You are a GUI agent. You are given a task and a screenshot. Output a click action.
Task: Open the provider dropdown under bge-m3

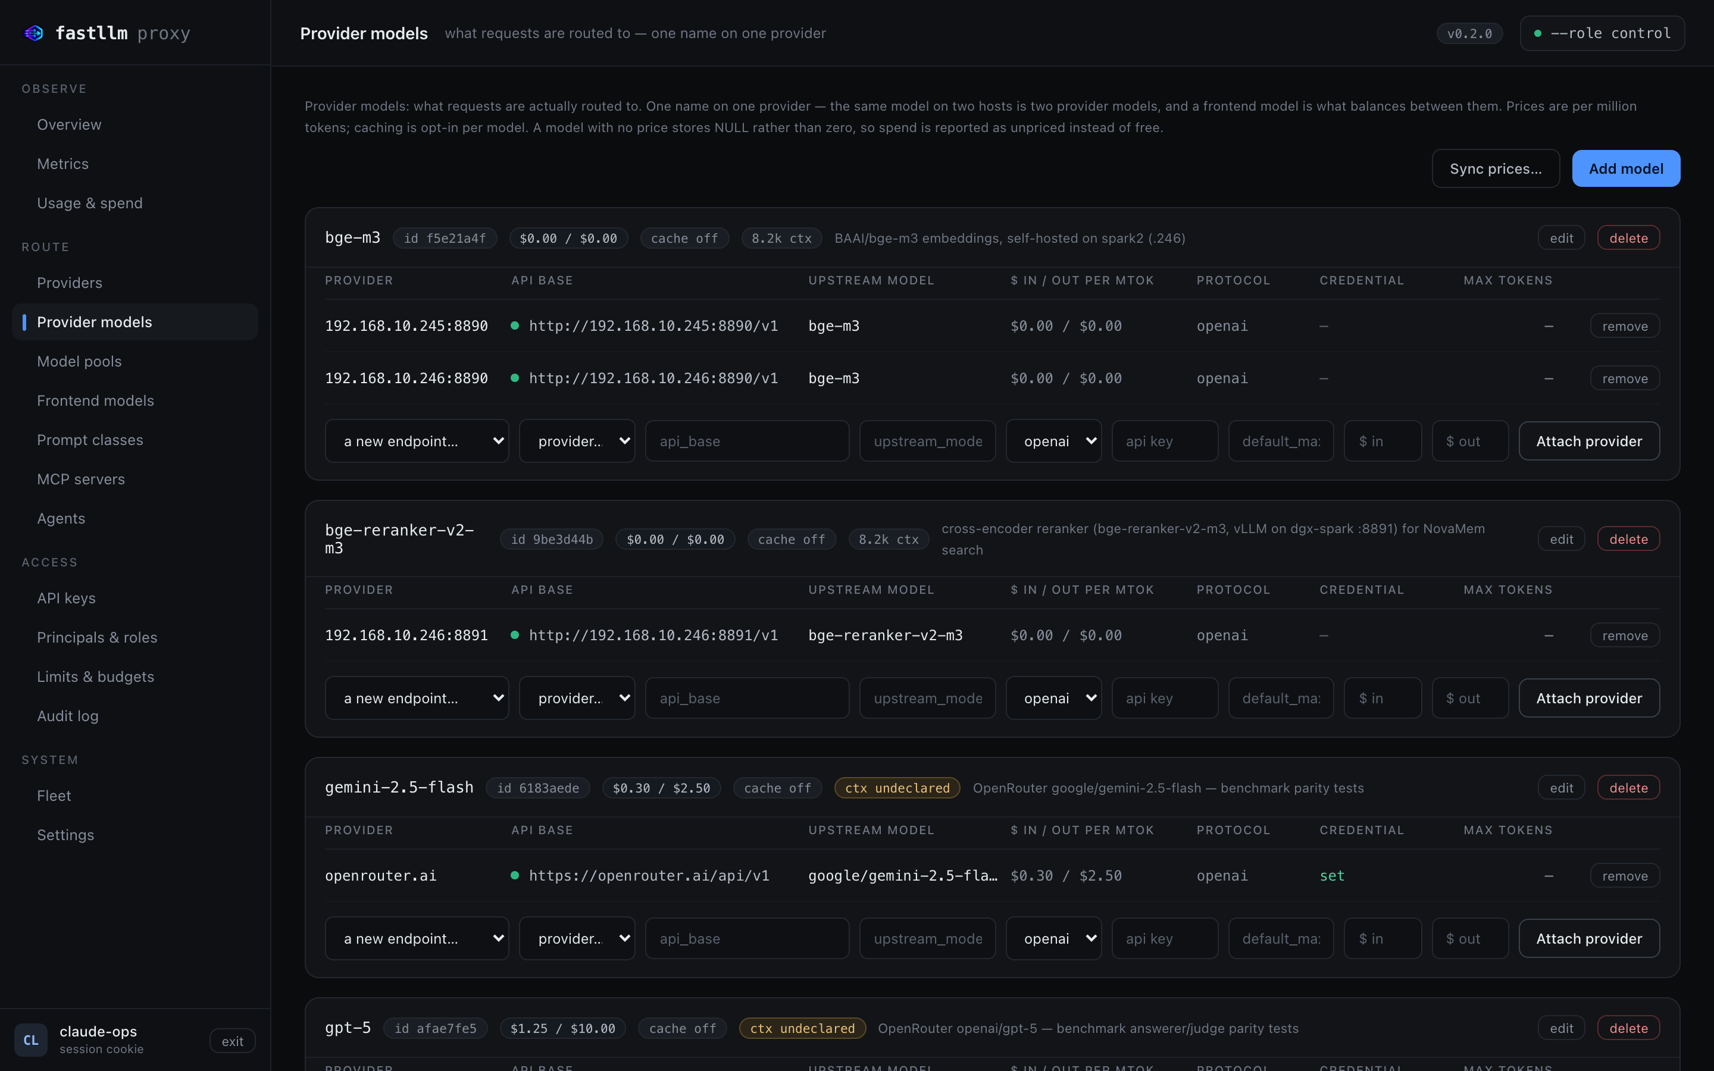pyautogui.click(x=577, y=441)
